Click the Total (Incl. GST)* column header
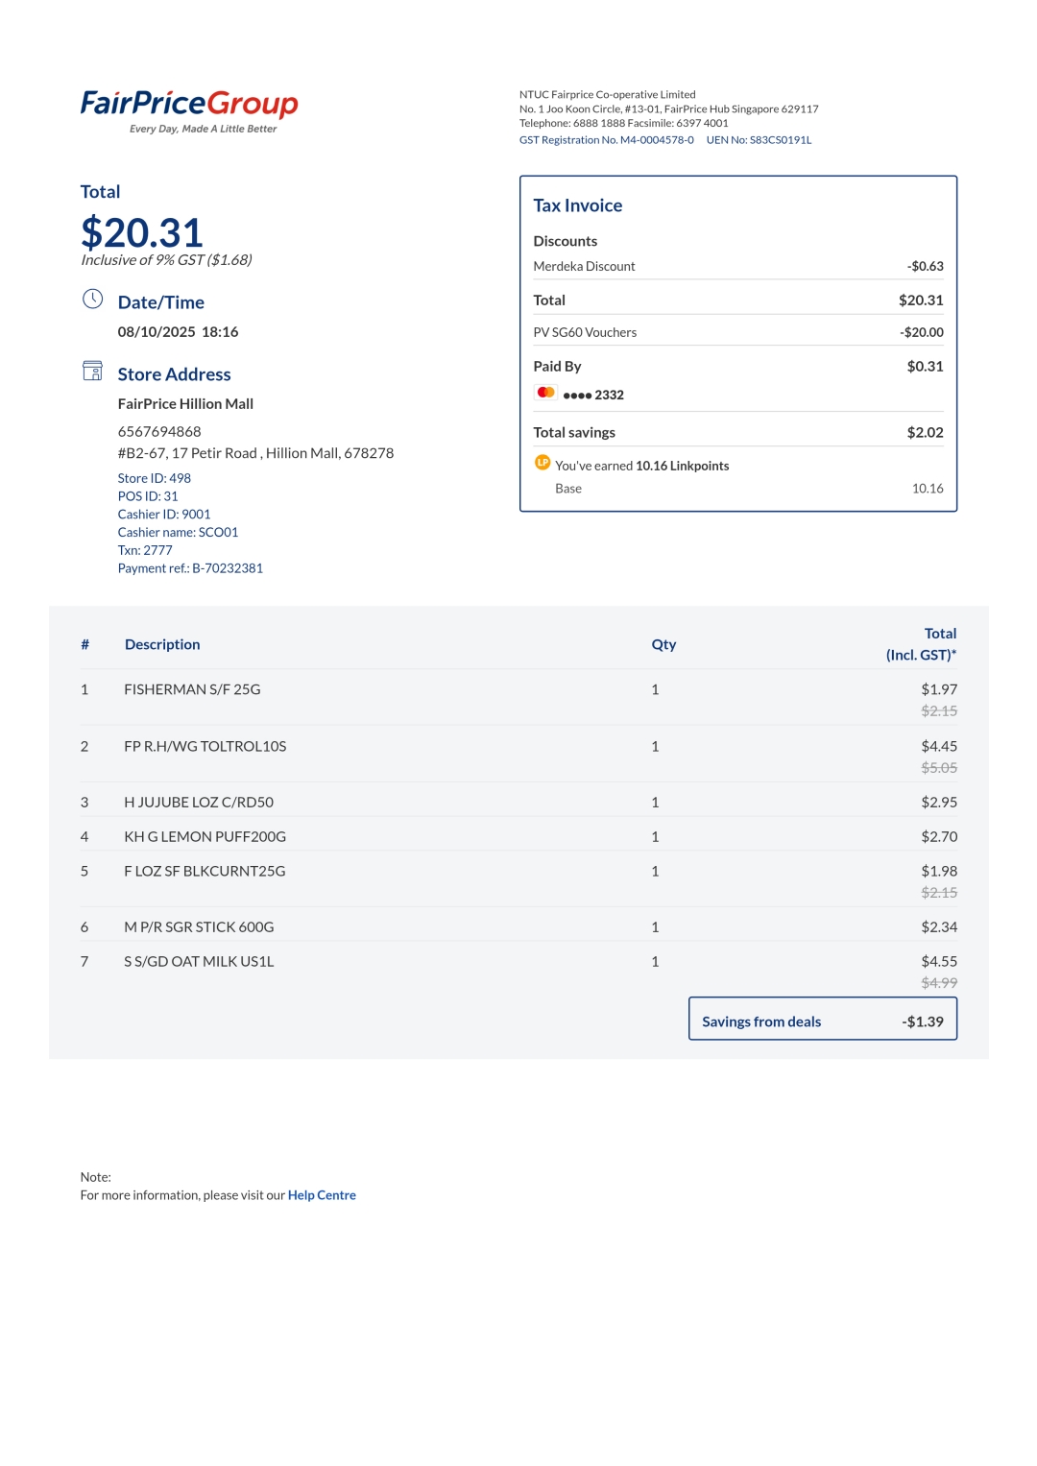Screen dimensions: 1037x1466 [x=922, y=644]
